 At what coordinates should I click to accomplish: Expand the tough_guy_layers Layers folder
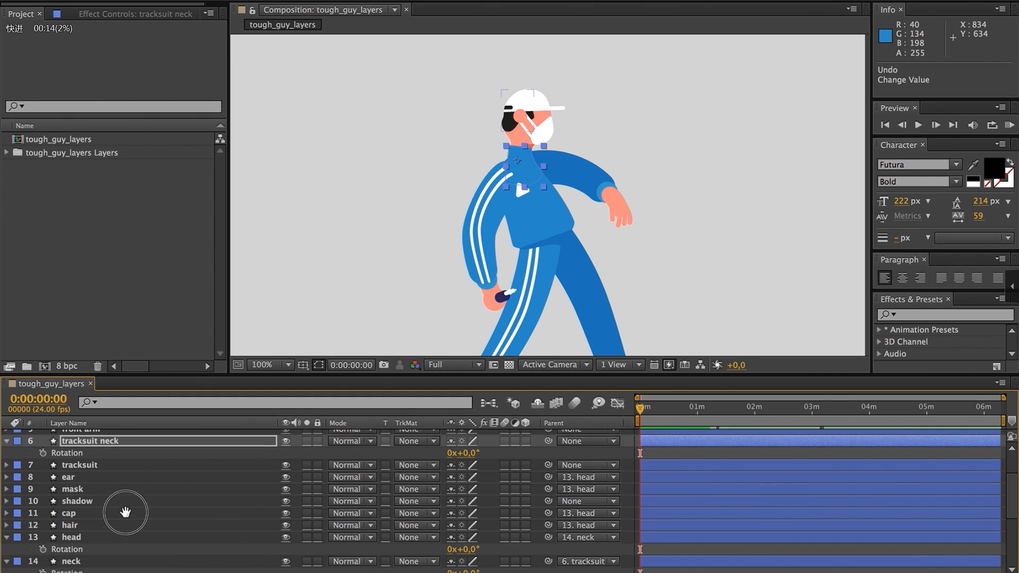[6, 152]
